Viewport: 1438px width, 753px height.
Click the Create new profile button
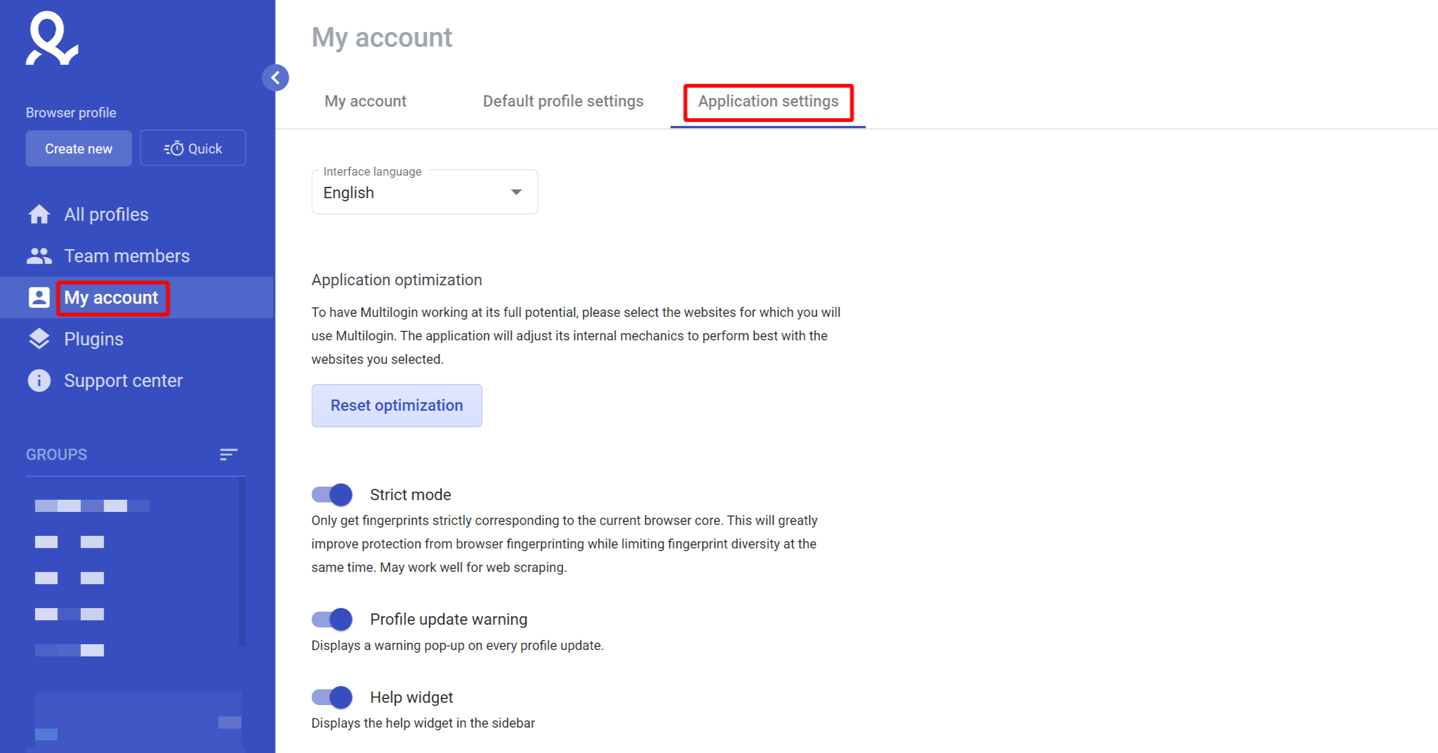click(79, 149)
